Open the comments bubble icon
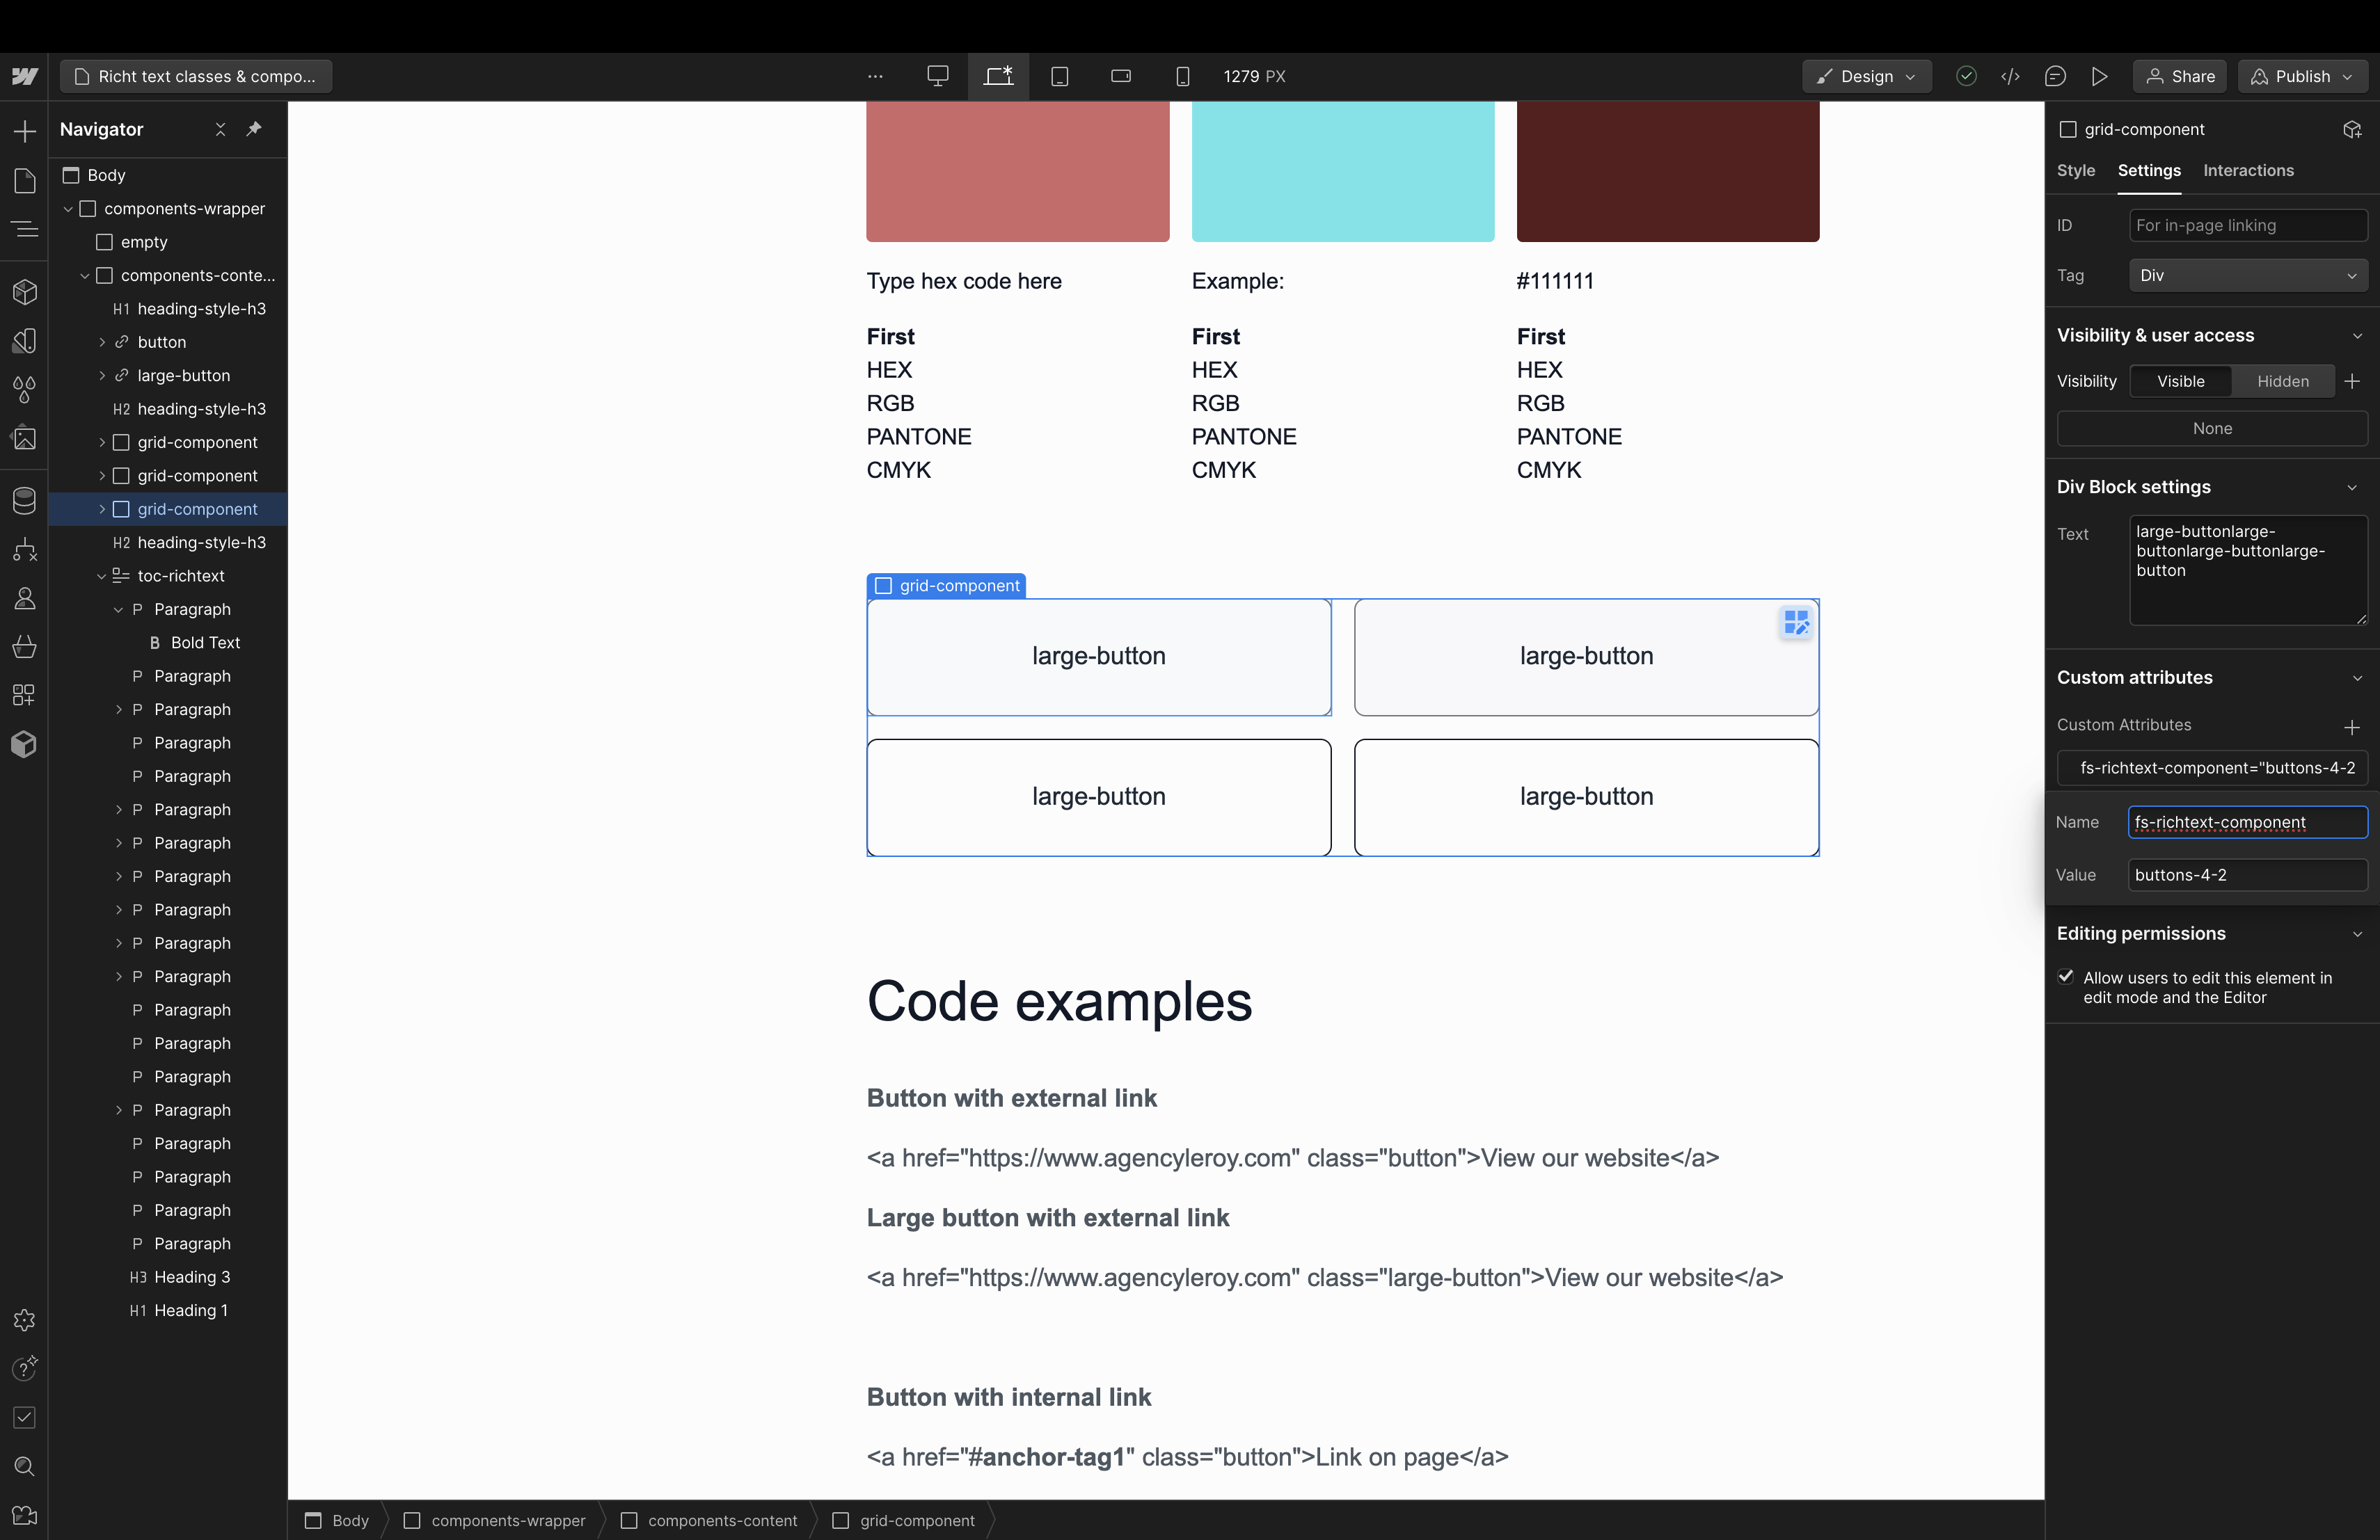The image size is (2380, 1540). click(2055, 76)
